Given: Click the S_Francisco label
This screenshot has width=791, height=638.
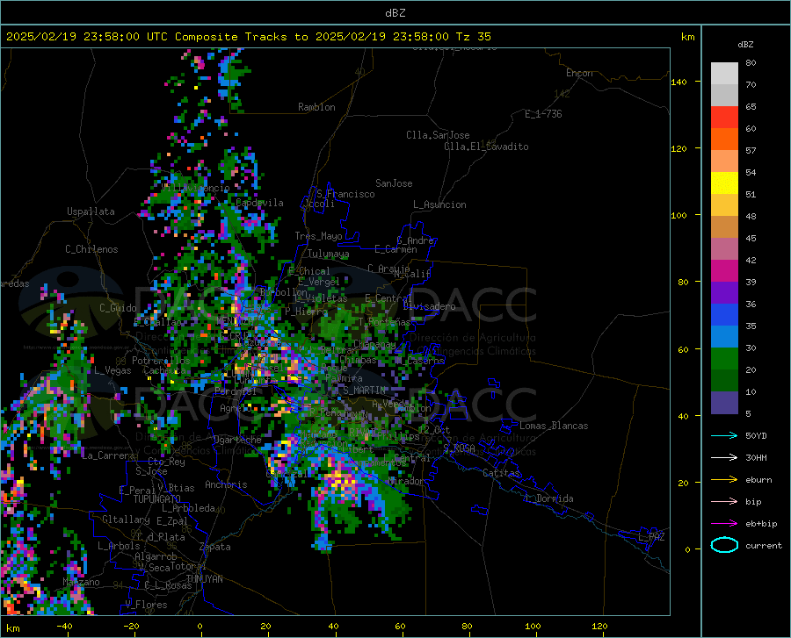Looking at the screenshot, I should [x=345, y=194].
